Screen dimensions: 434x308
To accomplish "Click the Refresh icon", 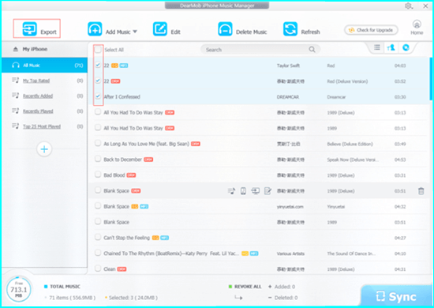I will (290, 28).
